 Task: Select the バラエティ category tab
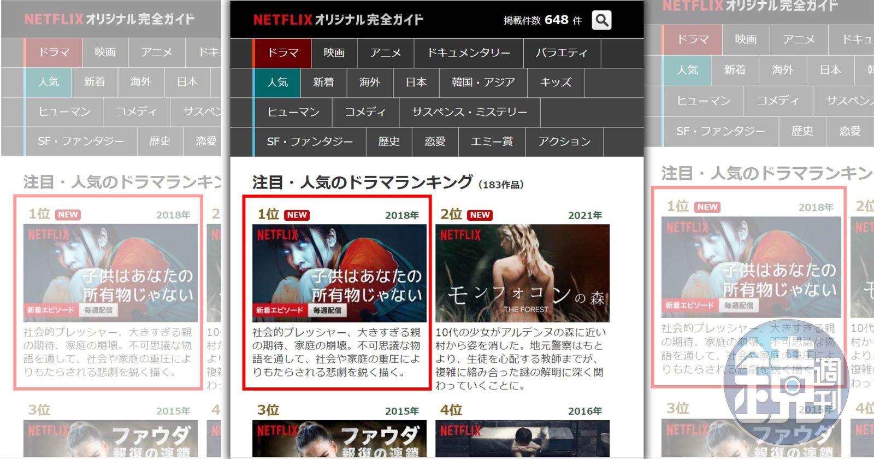click(x=562, y=53)
